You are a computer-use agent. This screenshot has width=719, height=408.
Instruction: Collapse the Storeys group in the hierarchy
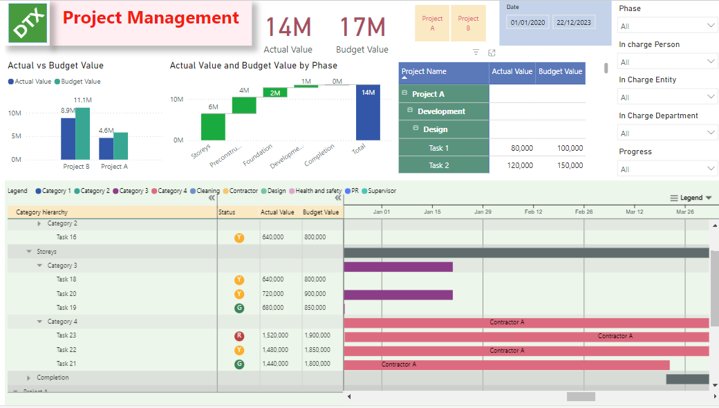point(29,252)
